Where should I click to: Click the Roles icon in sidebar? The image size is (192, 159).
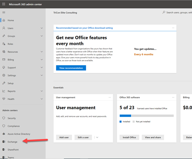4,44
